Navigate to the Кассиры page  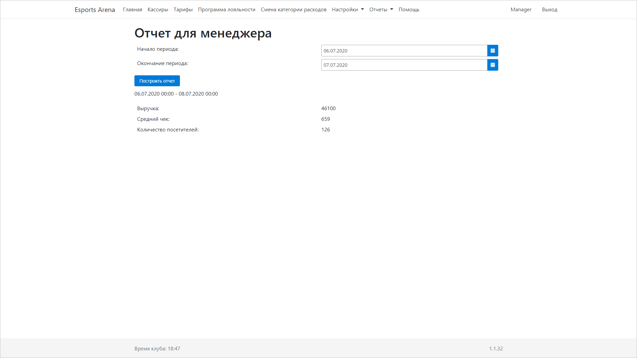pos(158,9)
